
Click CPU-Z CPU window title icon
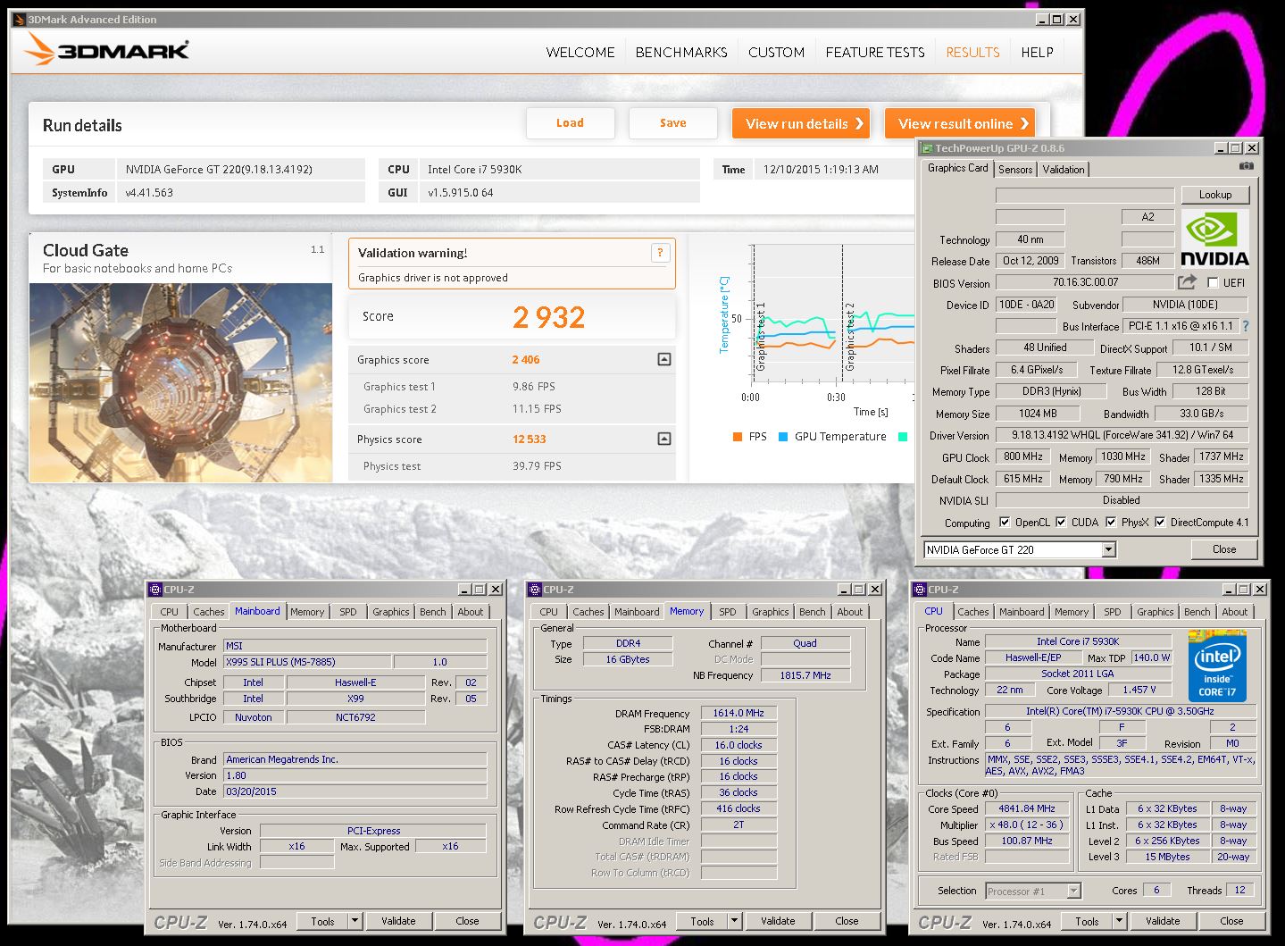pyautogui.click(x=919, y=590)
